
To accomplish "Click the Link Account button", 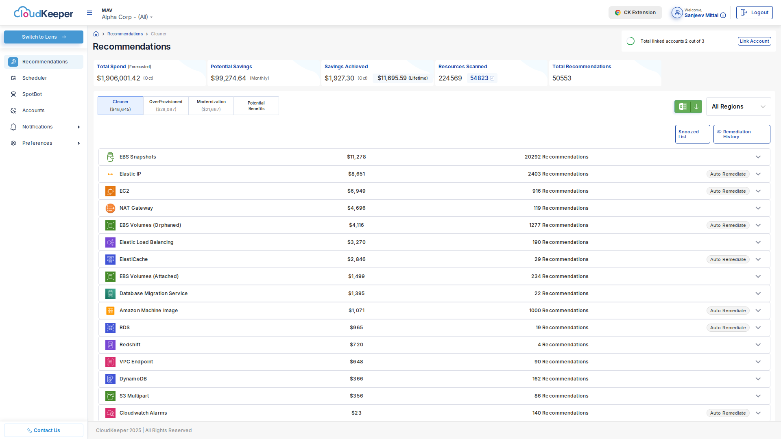I will click(x=754, y=41).
